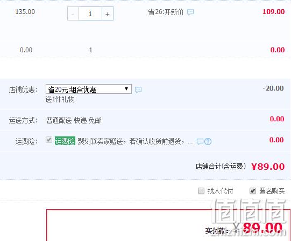Open the question mark help icon for 运费险
The height and width of the screenshot is (241, 291).
tap(208, 141)
